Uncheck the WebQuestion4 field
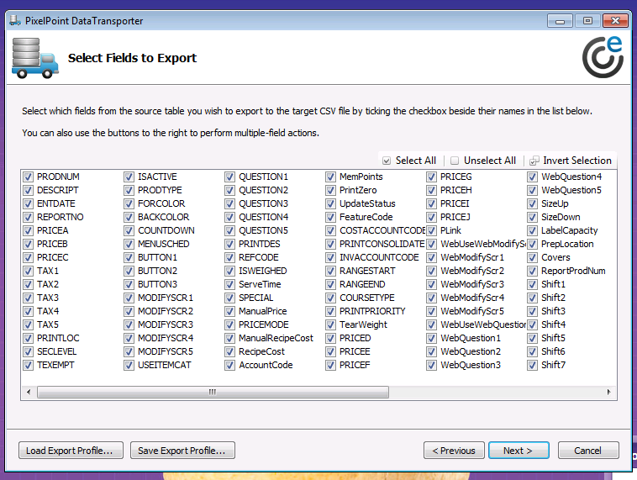The width and height of the screenshot is (637, 480). 533,177
